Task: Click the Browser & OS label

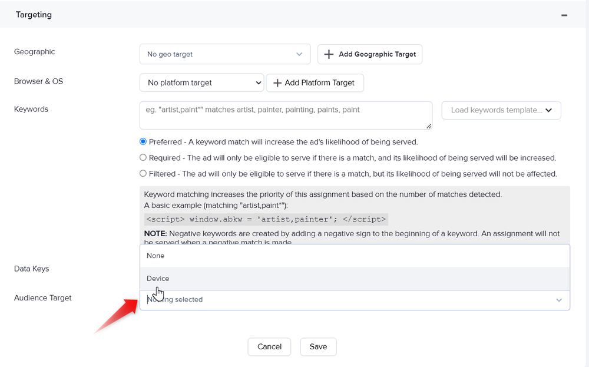Action: point(38,81)
